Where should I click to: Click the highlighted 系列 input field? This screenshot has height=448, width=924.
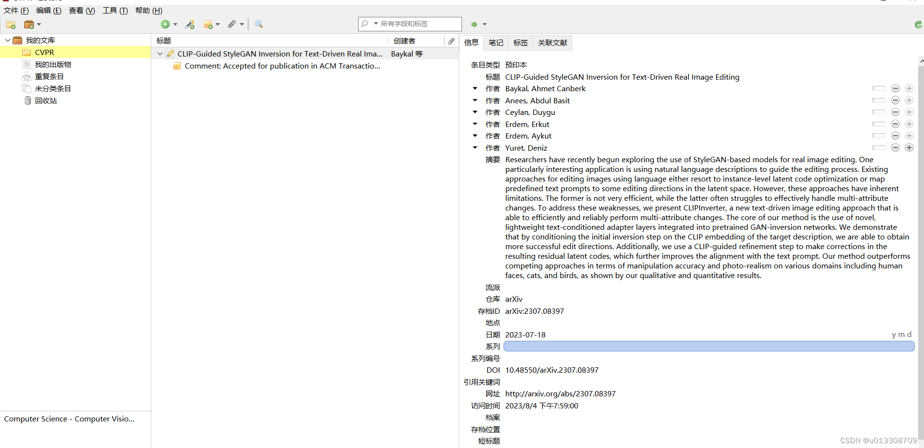point(709,346)
